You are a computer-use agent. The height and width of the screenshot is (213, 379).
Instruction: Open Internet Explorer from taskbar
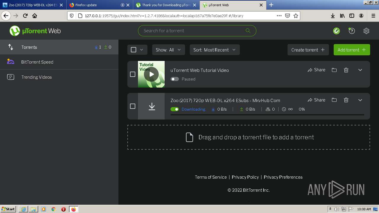coord(23,209)
